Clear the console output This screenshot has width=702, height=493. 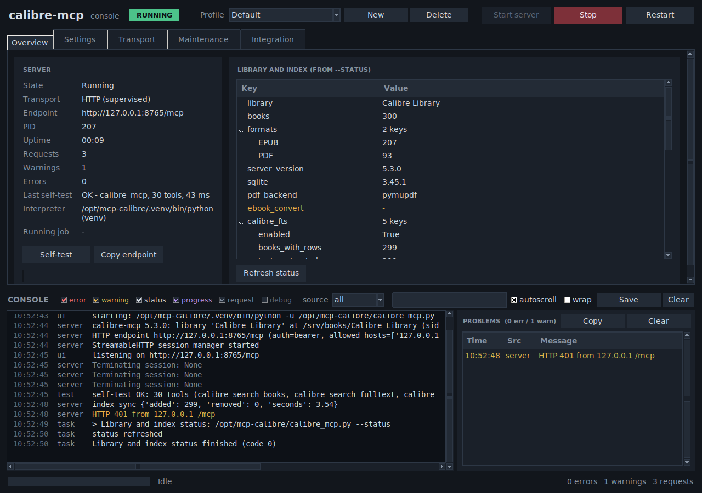tap(678, 300)
